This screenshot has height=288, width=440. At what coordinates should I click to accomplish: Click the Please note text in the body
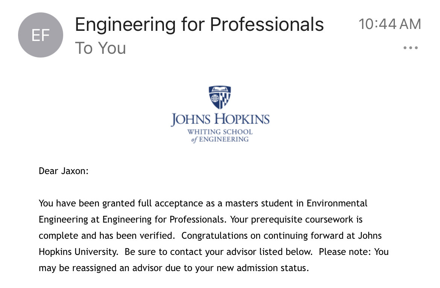point(344,252)
